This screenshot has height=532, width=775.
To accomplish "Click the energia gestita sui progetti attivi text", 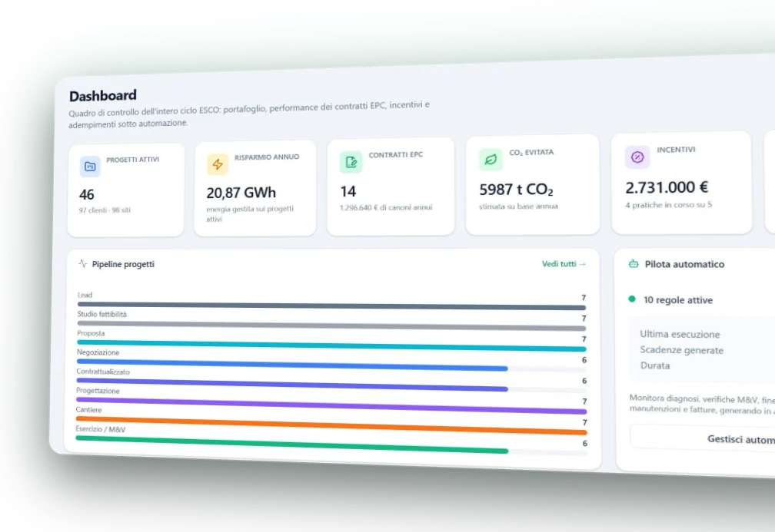I will pos(250,213).
